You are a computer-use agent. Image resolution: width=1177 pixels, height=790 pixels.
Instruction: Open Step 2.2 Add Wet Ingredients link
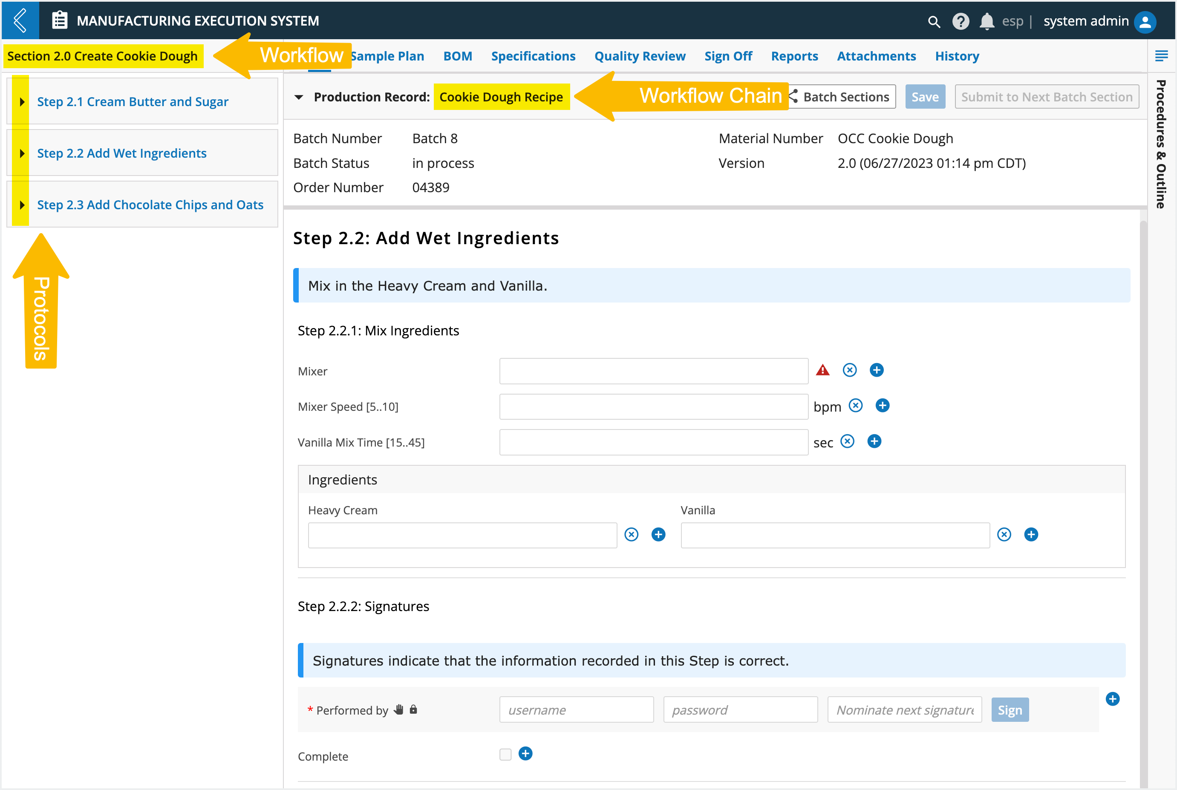[x=121, y=153]
